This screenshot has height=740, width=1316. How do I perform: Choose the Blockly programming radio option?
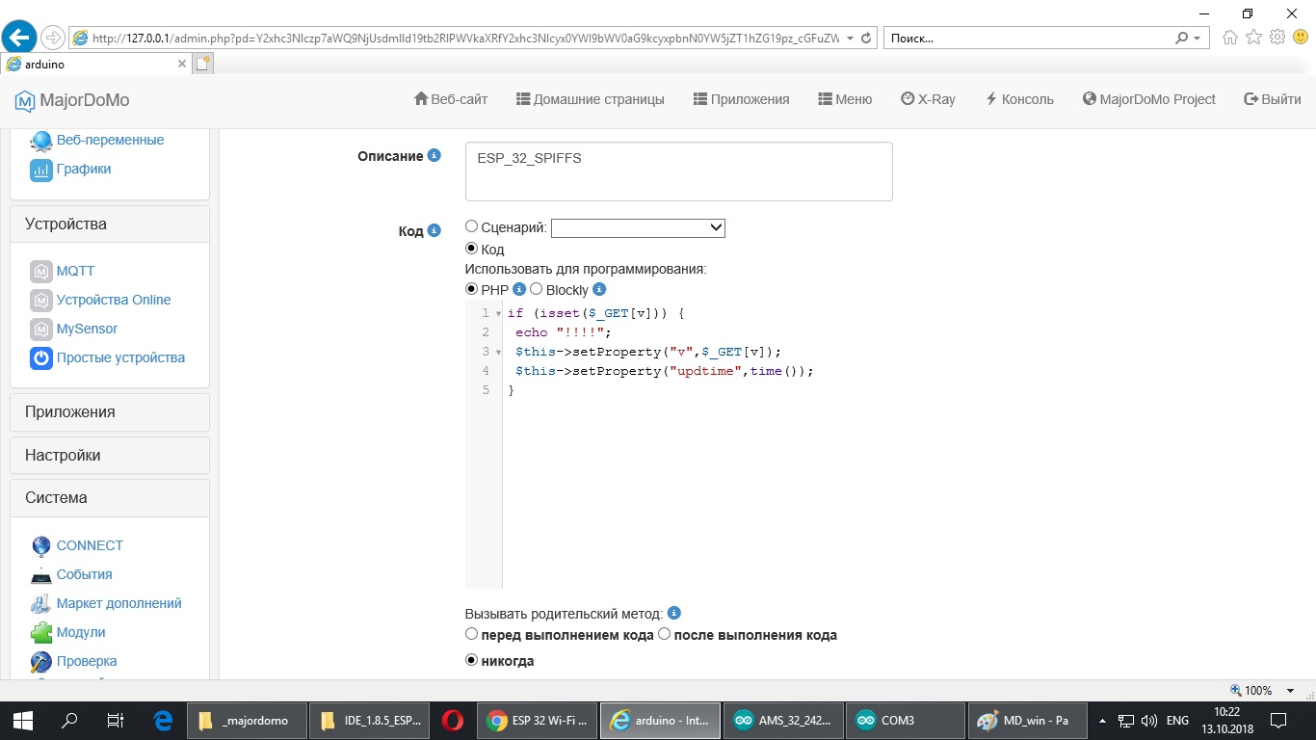pos(537,289)
